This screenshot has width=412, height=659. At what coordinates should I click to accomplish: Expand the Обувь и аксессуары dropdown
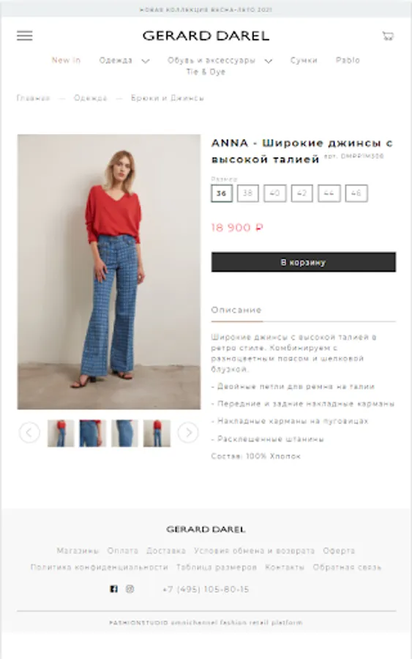point(220,61)
